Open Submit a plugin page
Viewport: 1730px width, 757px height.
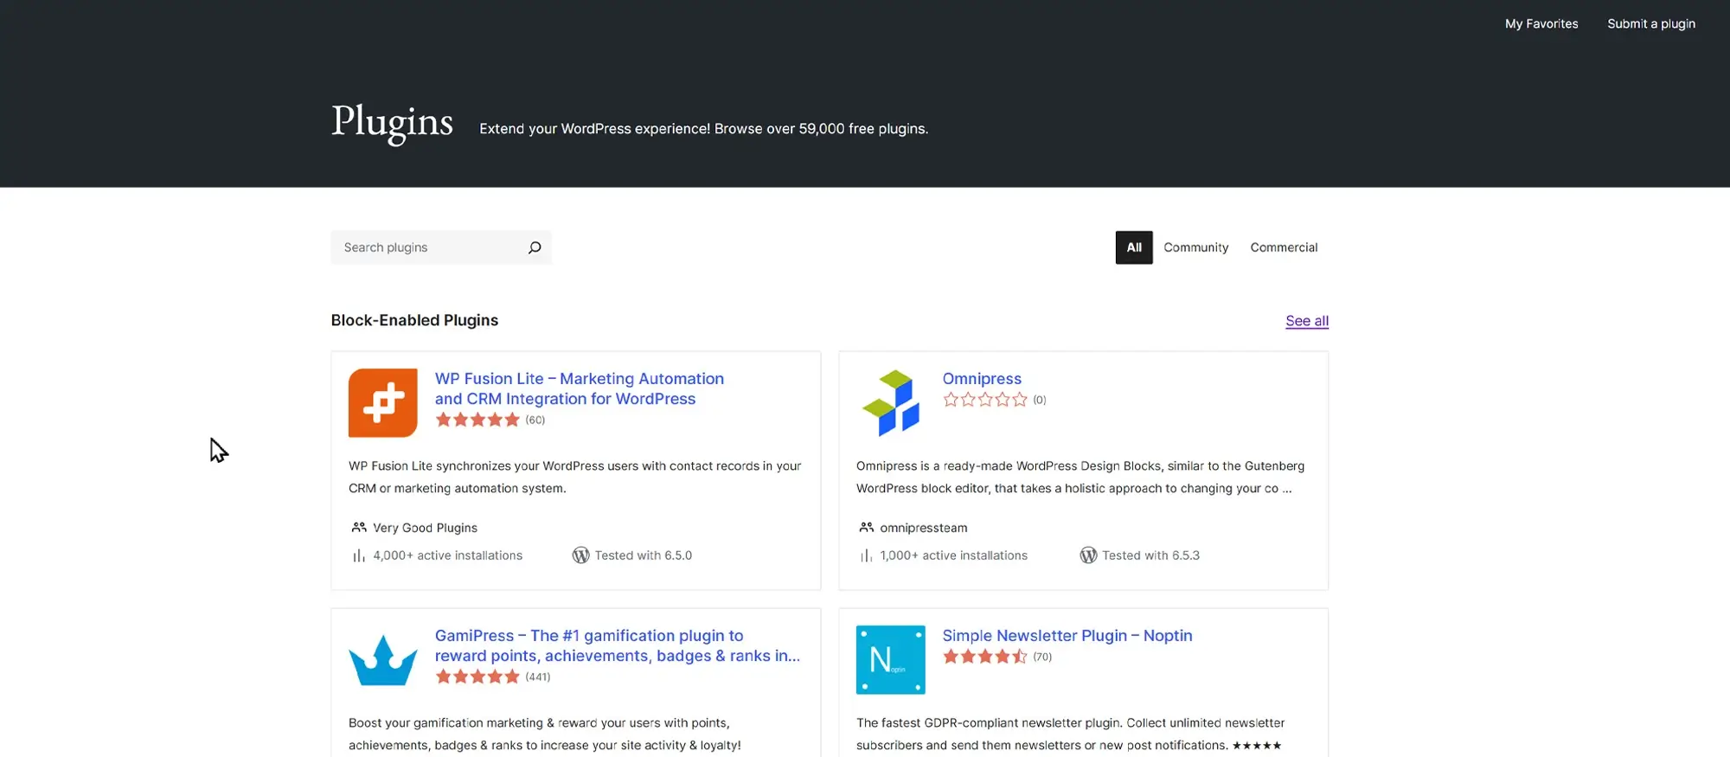coord(1651,24)
